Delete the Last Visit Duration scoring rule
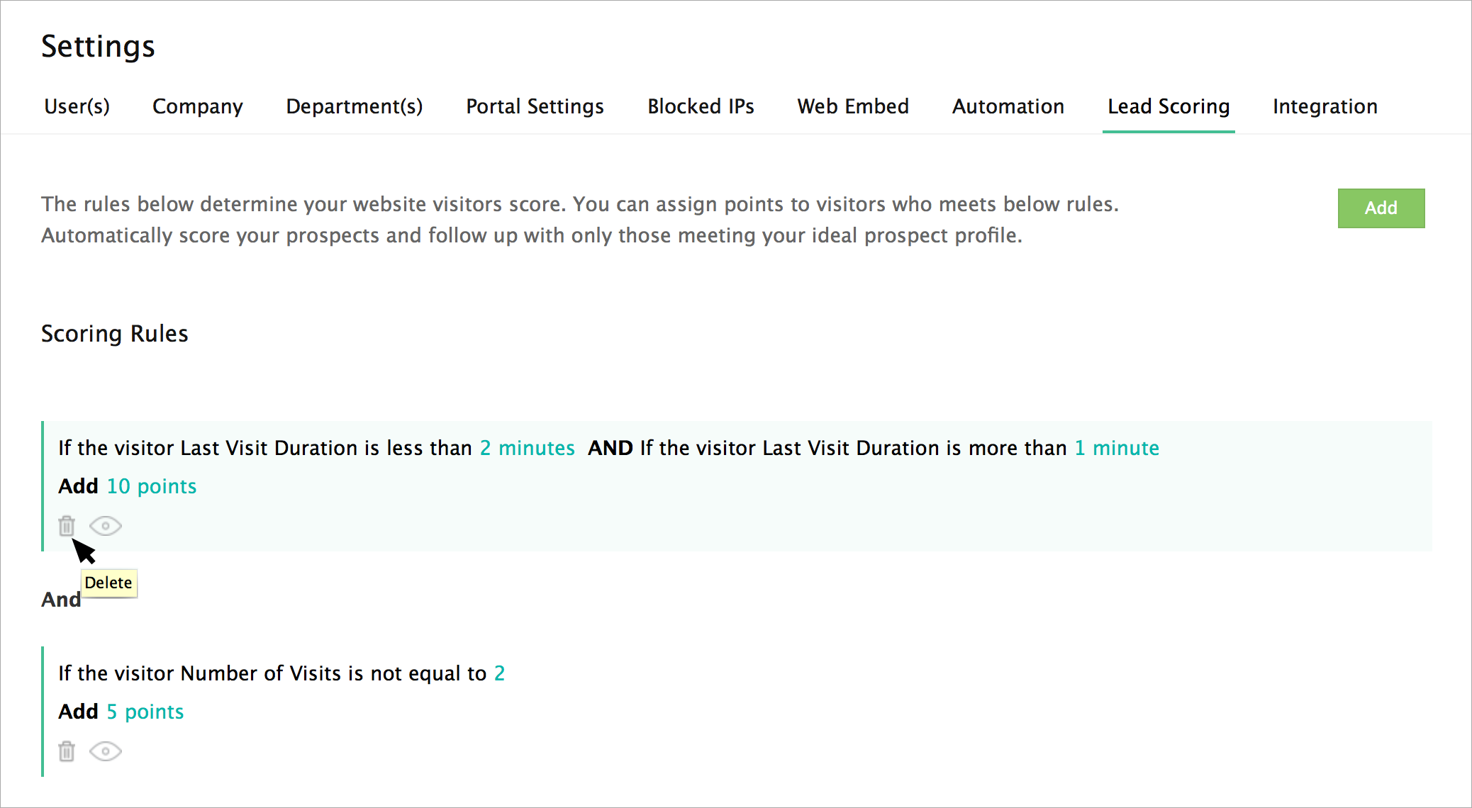 (x=67, y=526)
